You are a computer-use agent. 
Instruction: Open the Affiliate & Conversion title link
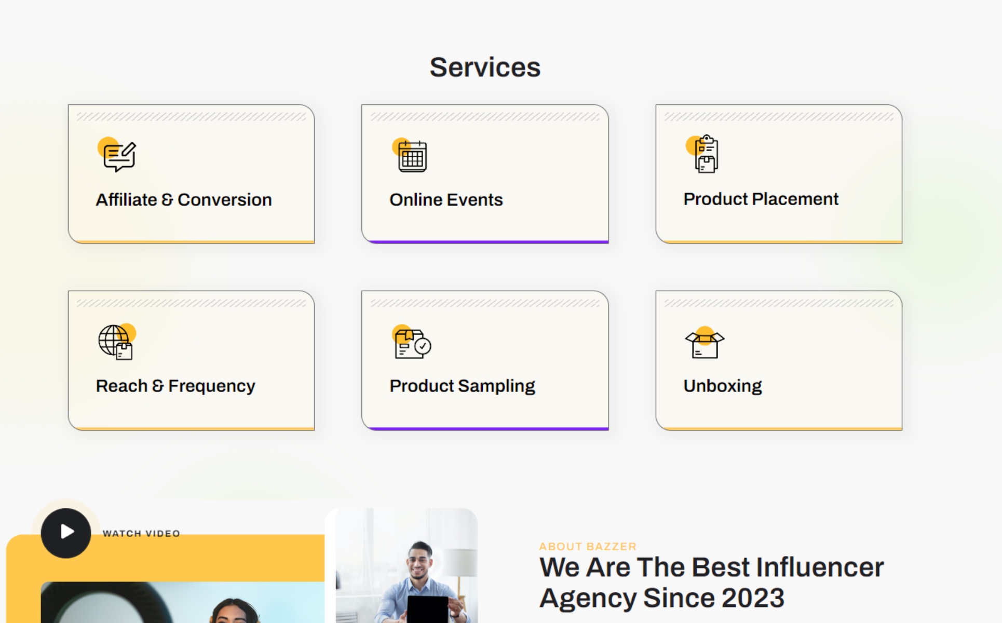[184, 200]
